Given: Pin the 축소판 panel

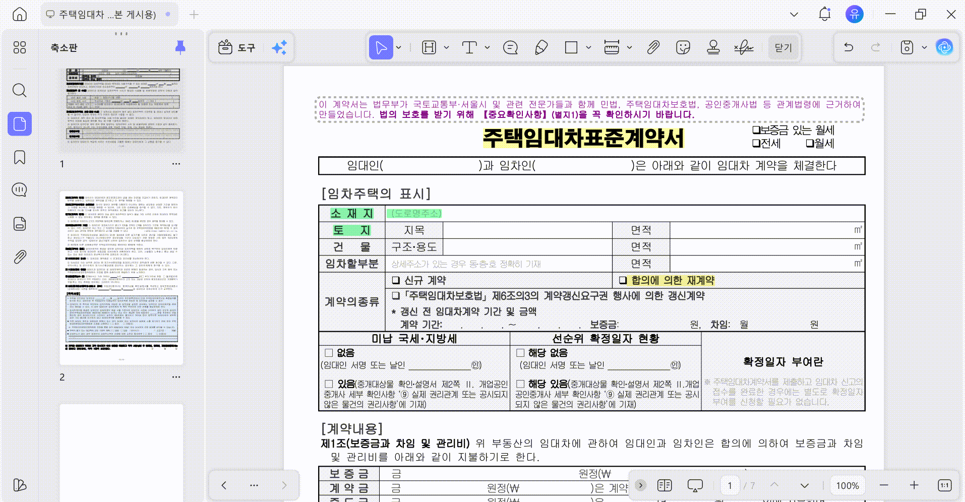Looking at the screenshot, I should pyautogui.click(x=180, y=47).
